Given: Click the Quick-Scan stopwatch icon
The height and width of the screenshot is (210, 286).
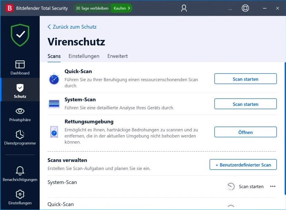Looking at the screenshot, I should tap(54, 79).
